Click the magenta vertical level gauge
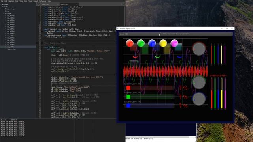 click(x=225, y=93)
